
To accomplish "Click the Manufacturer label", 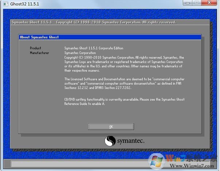I will pyautogui.click(x=39, y=53).
